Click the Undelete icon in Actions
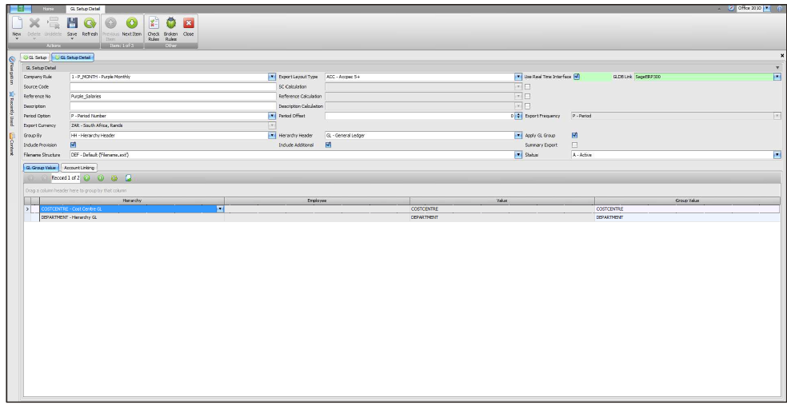The height and width of the screenshot is (405, 787). coord(54,22)
